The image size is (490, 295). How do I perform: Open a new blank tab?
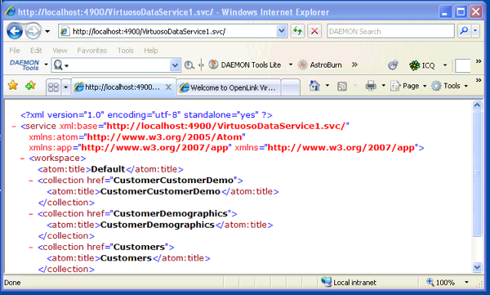290,87
